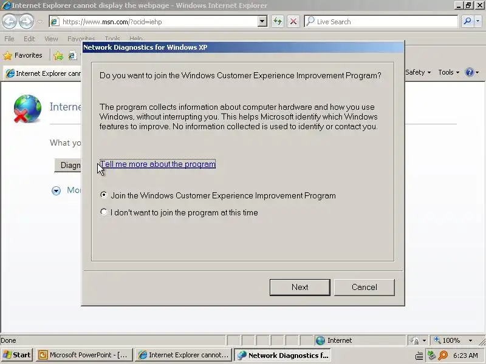This screenshot has height=364, width=486.
Task: Switch to Internet Explorer cannot taskbar button
Action: click(x=183, y=355)
